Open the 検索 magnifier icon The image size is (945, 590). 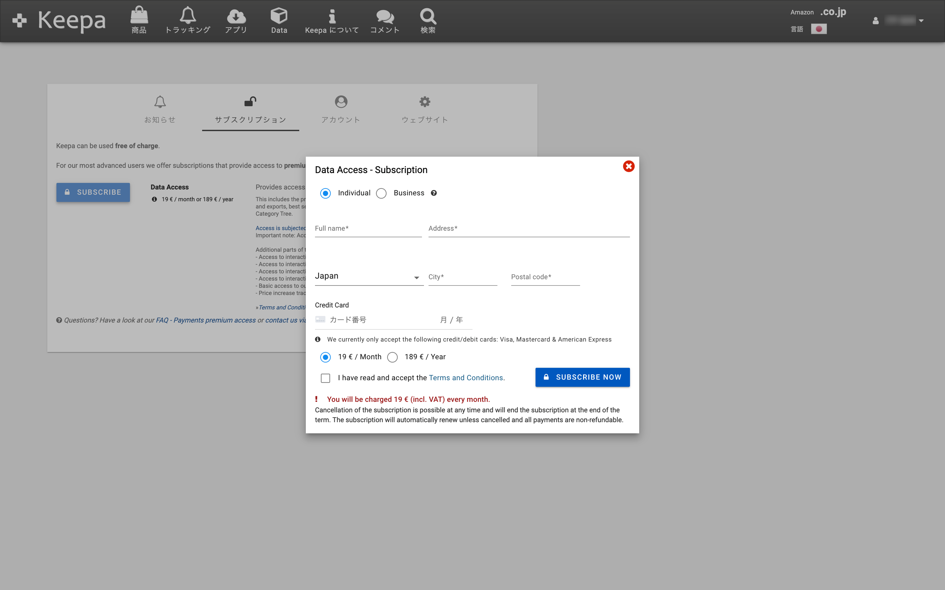[428, 16]
